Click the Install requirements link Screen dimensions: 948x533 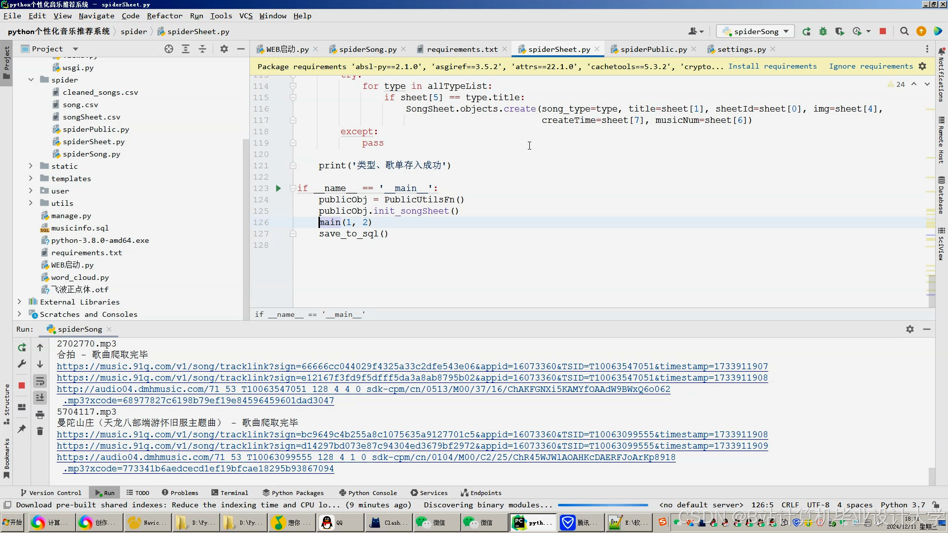point(772,66)
